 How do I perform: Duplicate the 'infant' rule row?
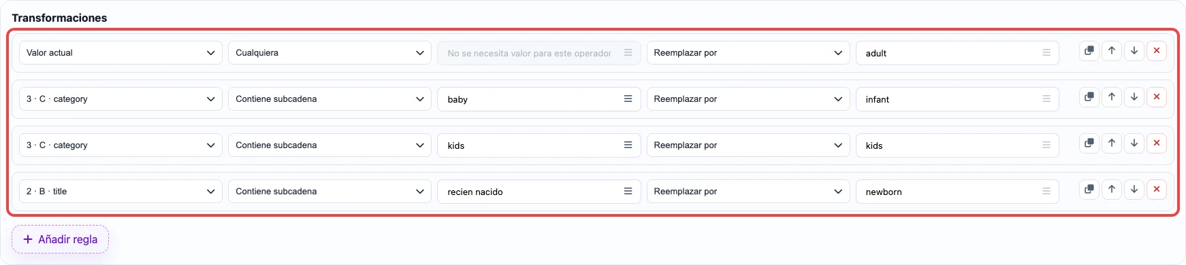tap(1089, 97)
